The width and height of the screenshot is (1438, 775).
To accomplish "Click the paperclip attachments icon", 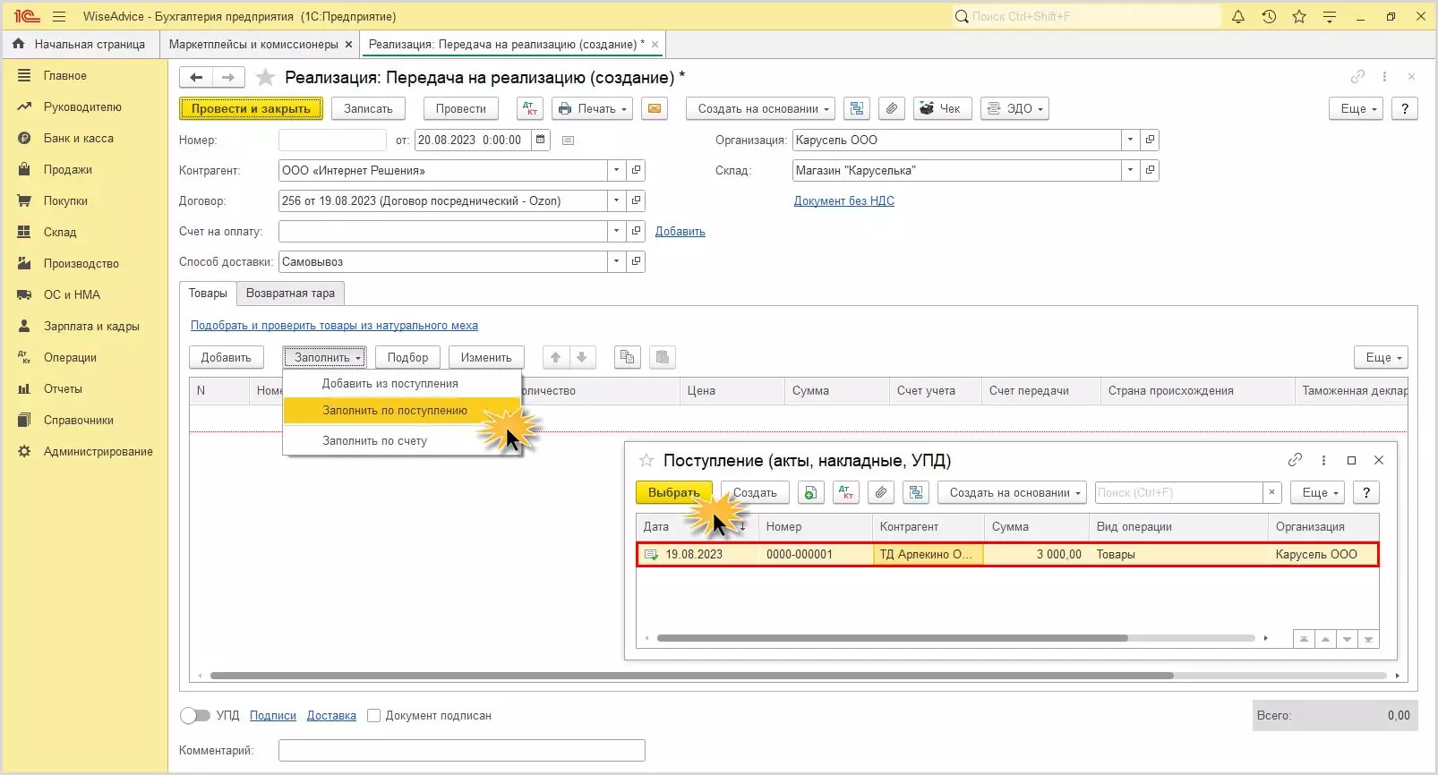I will coord(891,108).
